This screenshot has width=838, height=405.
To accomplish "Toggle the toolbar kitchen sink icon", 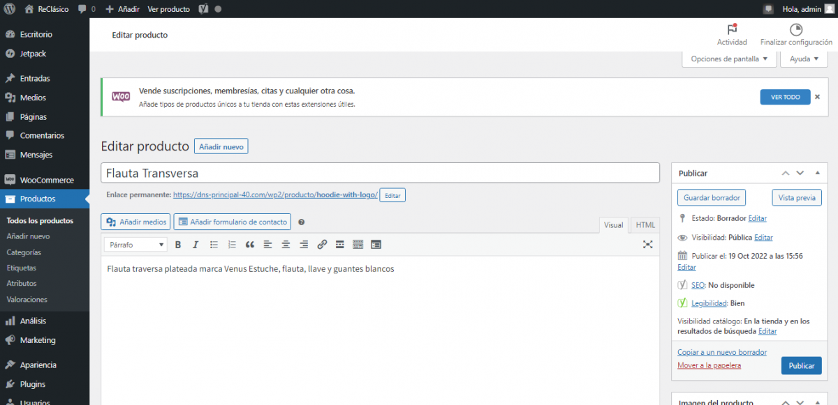I will click(358, 245).
